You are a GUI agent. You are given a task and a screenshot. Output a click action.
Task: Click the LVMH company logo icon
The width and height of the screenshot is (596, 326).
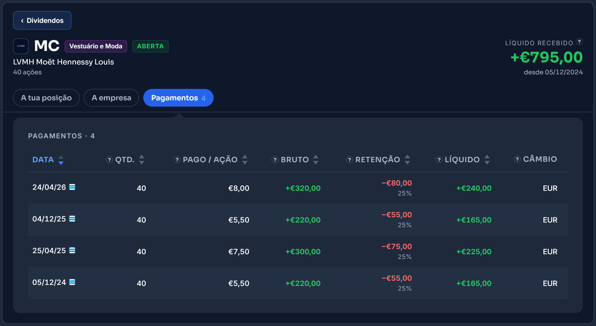pyautogui.click(x=21, y=46)
